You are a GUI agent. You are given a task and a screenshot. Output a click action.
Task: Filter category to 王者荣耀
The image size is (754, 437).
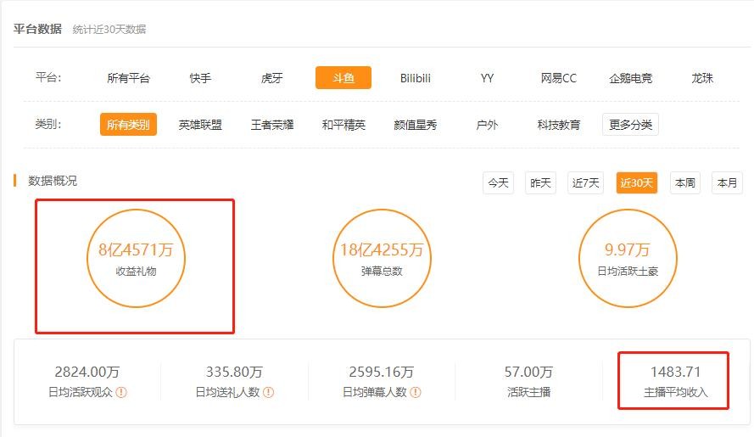272,125
